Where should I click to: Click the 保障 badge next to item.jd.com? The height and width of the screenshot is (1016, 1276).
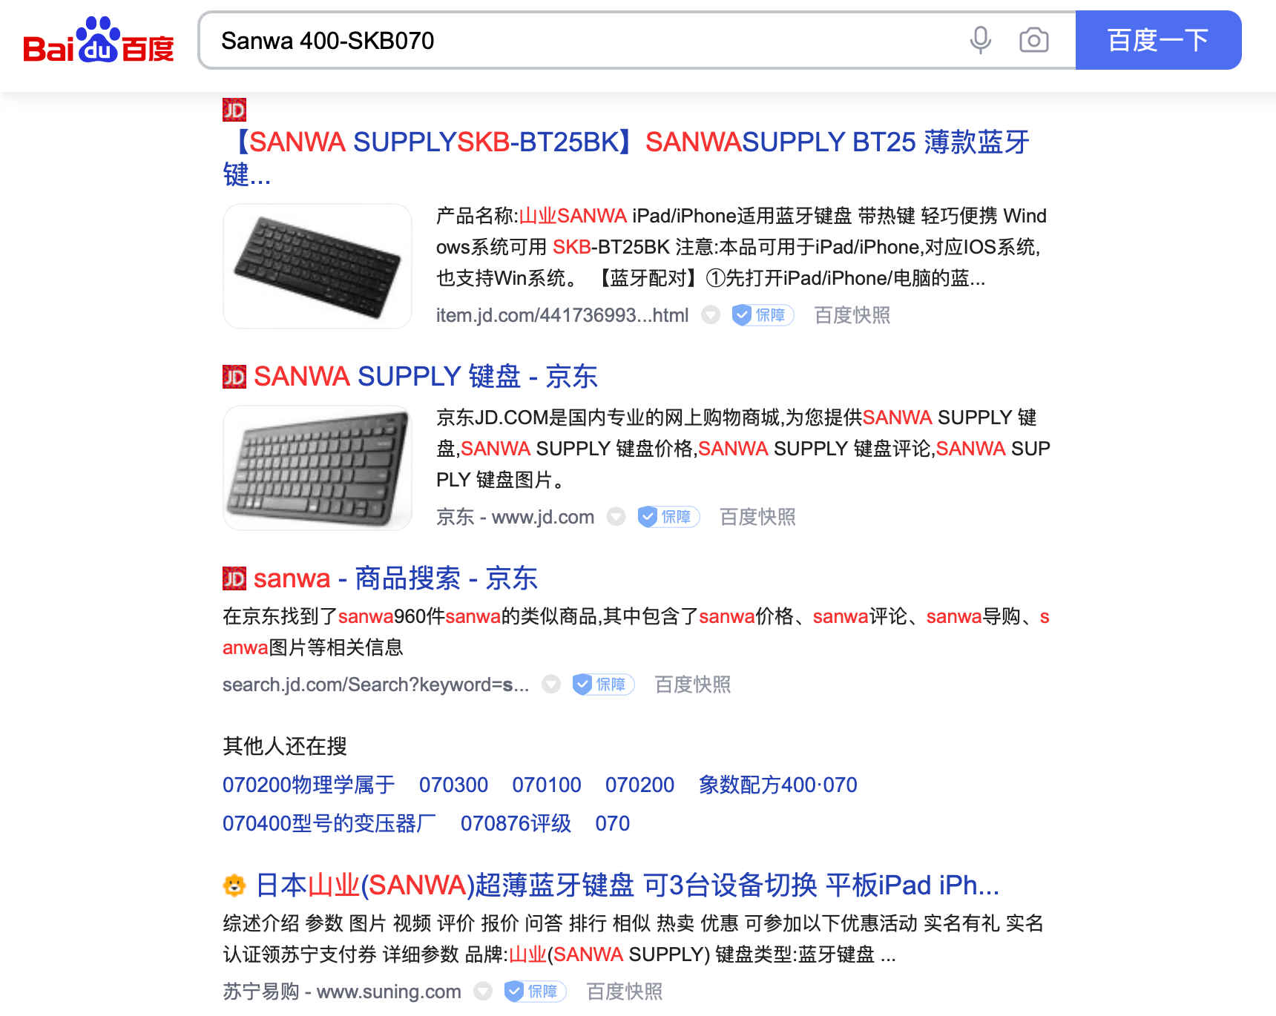763,315
